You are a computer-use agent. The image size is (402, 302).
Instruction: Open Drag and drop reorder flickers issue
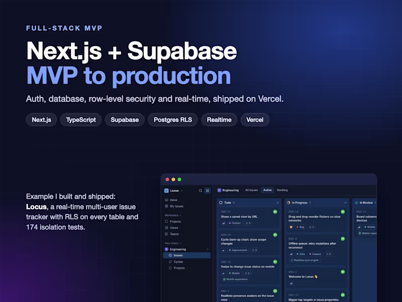[315, 218]
